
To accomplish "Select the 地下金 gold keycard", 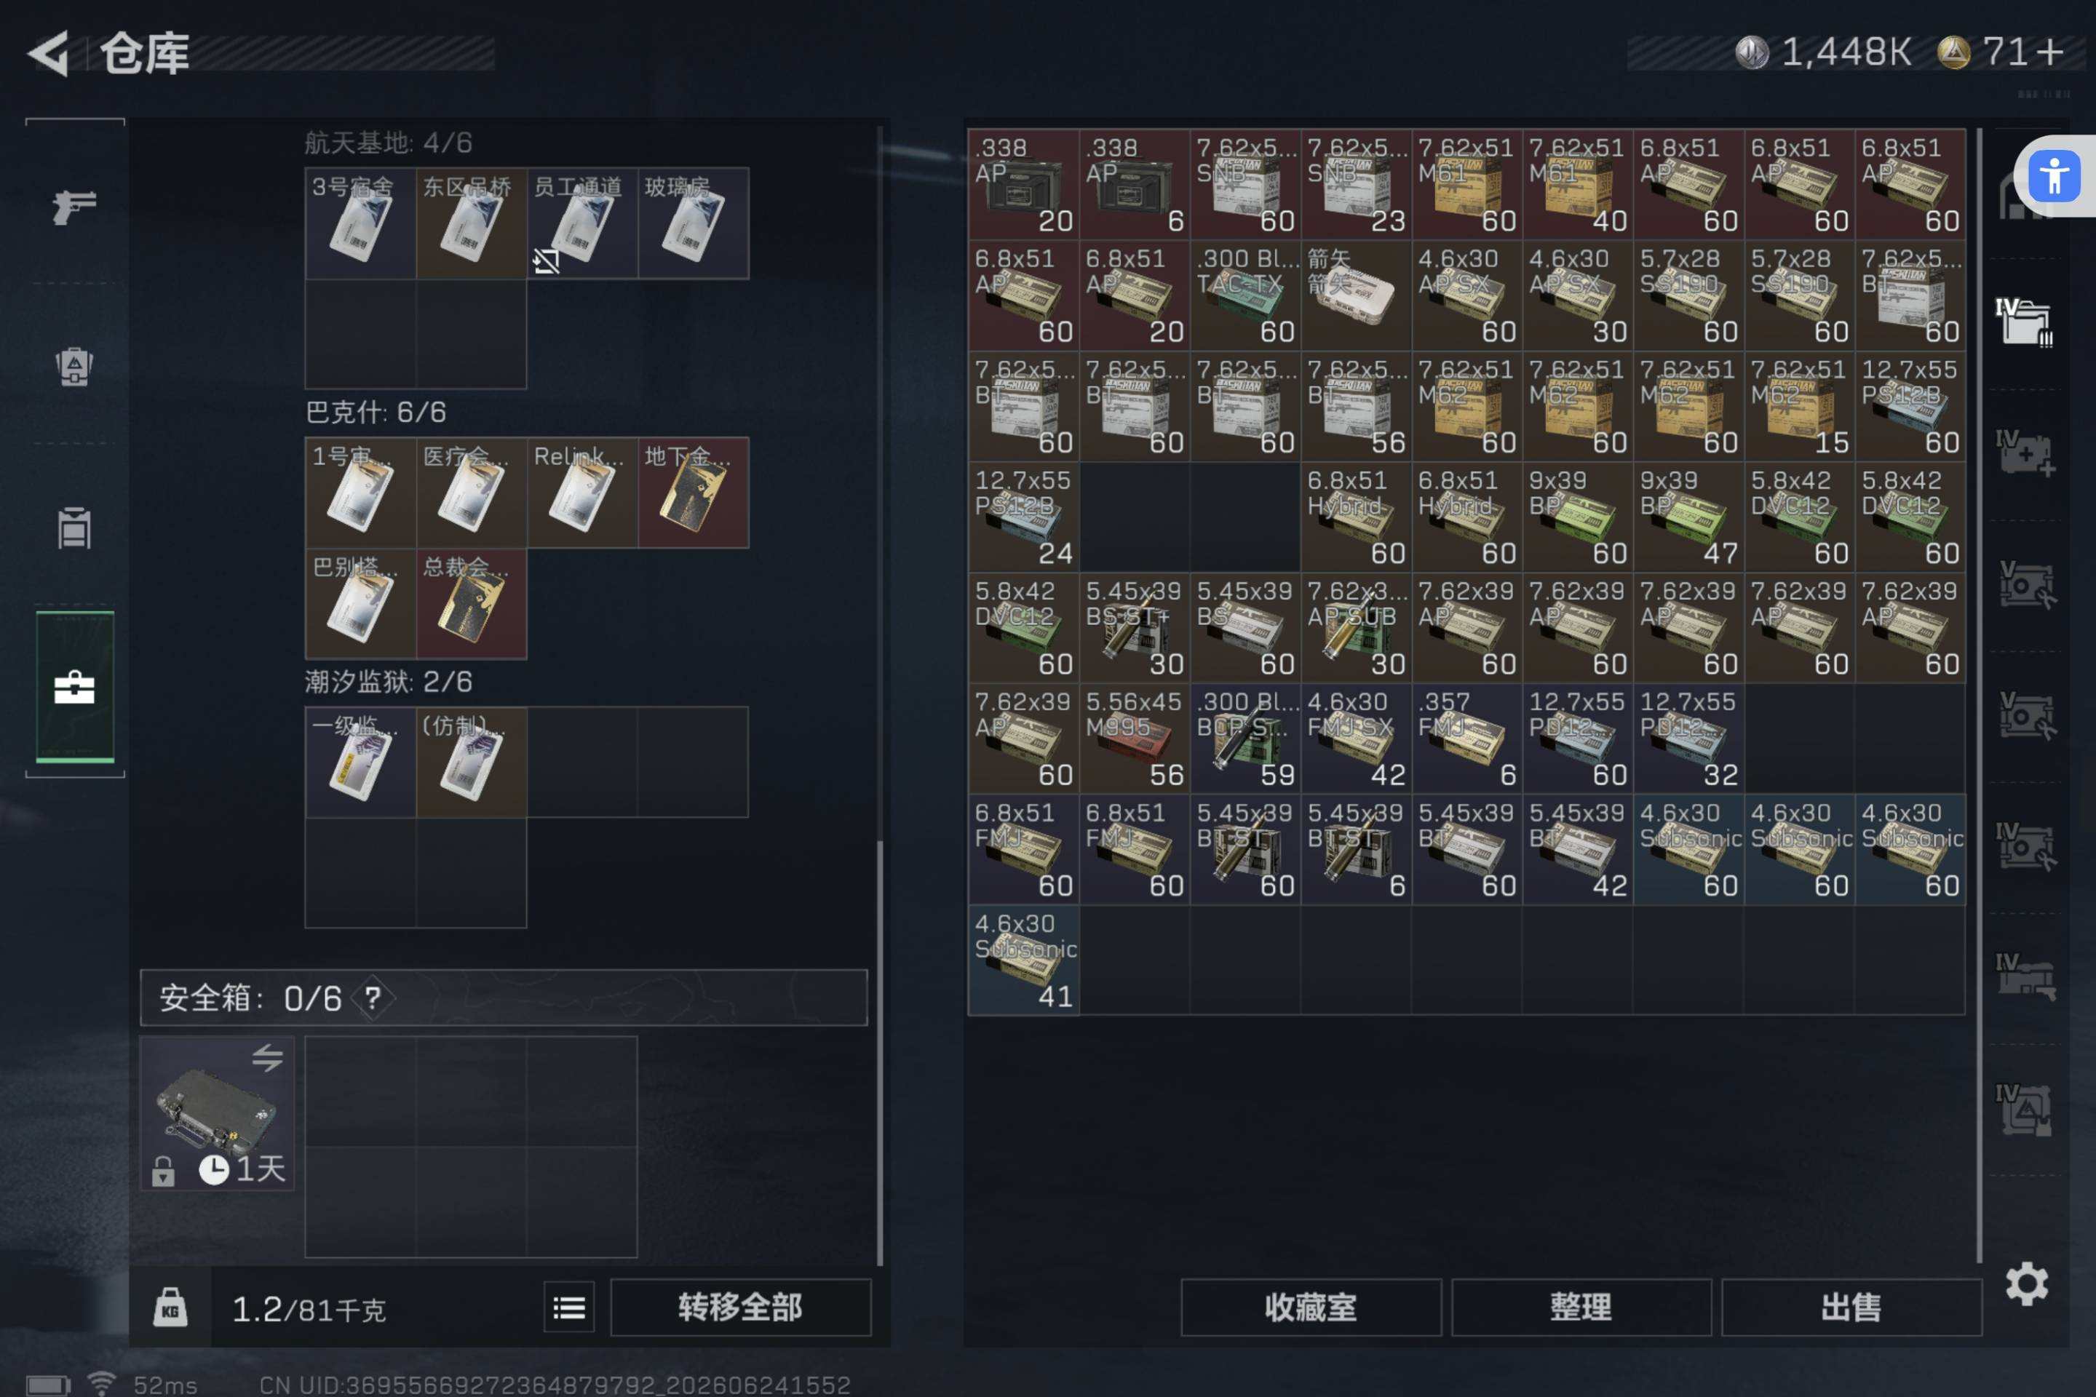I will click(694, 493).
